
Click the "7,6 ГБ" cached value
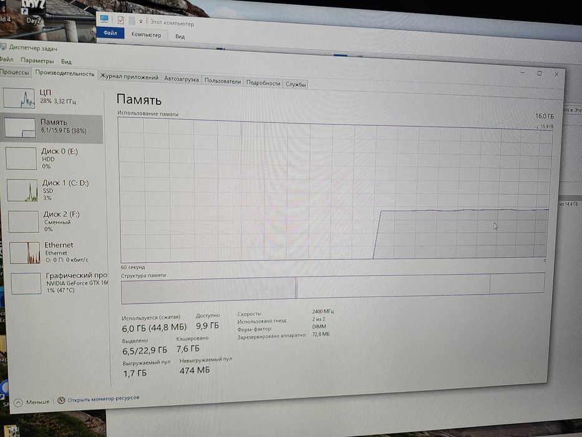click(x=188, y=348)
